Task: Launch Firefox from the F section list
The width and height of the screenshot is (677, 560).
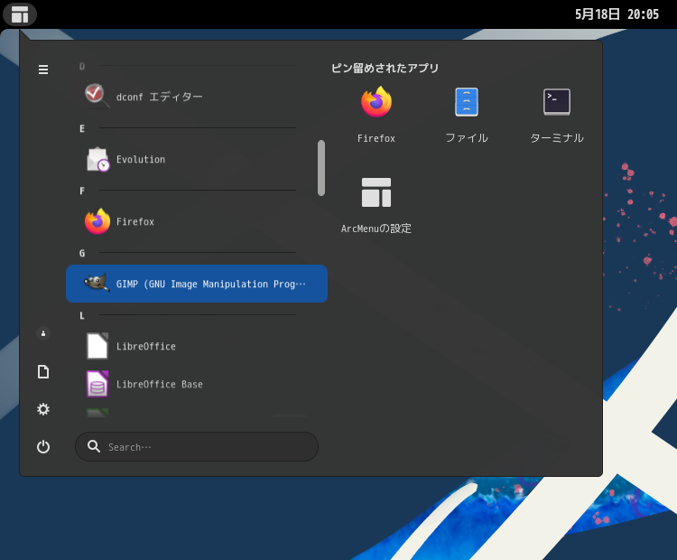Action: pos(197,221)
